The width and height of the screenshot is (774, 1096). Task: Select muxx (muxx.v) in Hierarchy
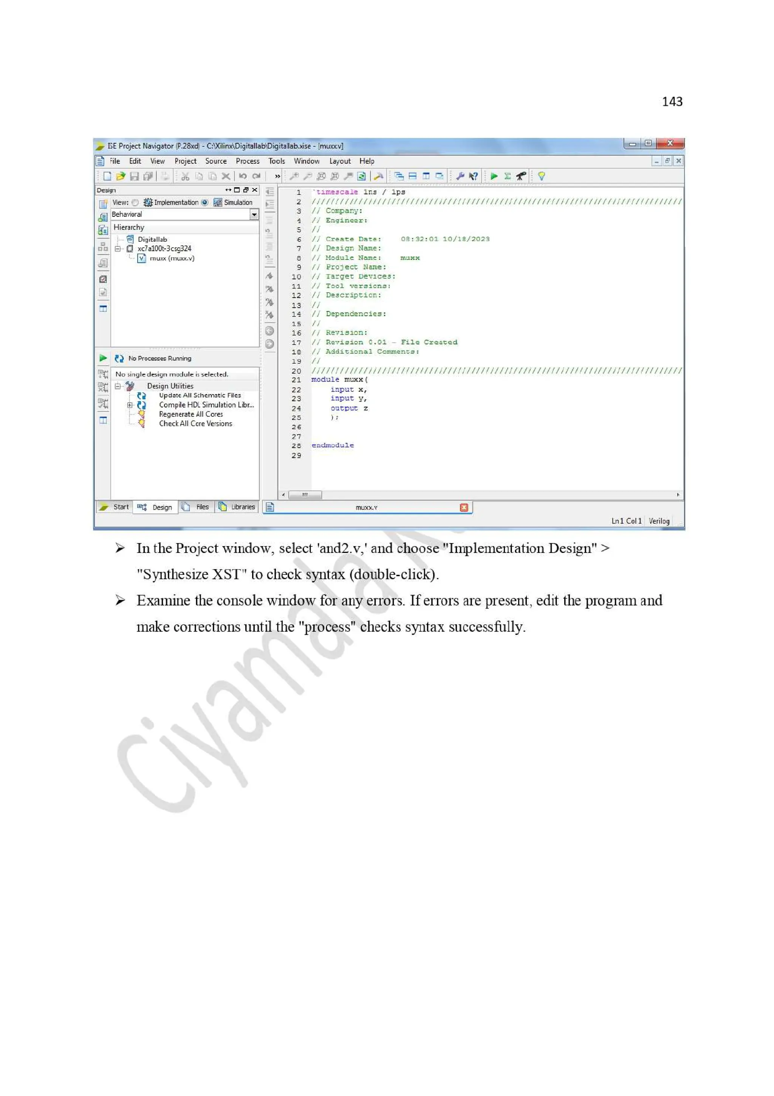pyautogui.click(x=172, y=258)
